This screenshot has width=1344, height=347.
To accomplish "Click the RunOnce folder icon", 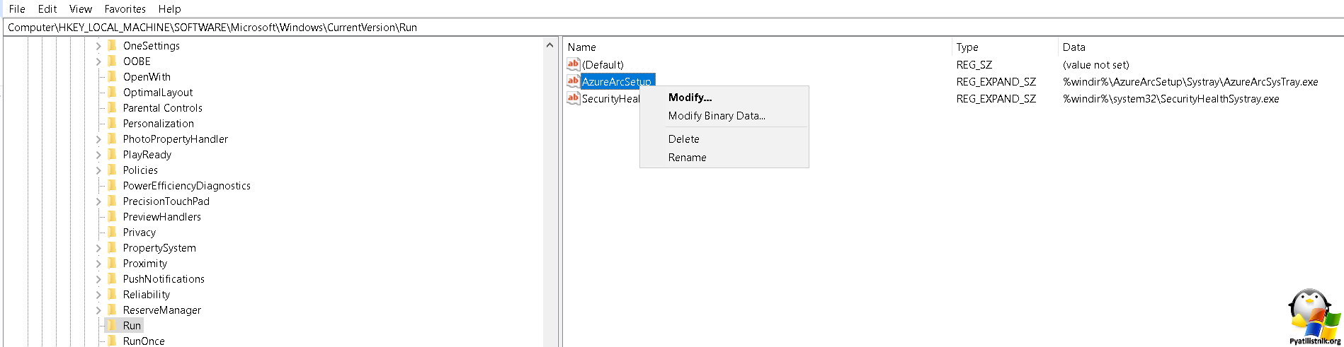I will 112,341.
